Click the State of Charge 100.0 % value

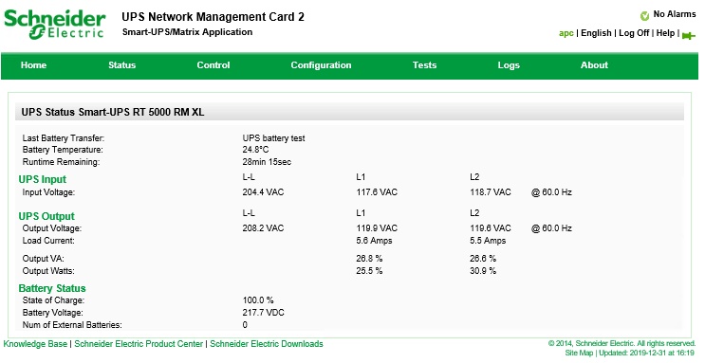(258, 300)
